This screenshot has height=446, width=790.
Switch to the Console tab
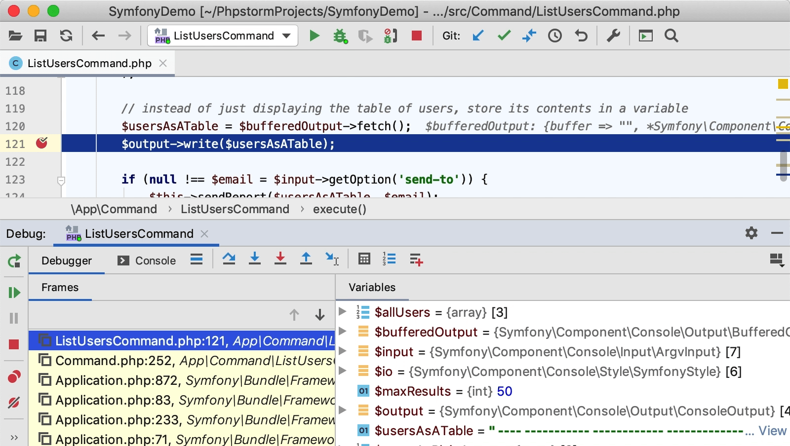click(x=155, y=260)
